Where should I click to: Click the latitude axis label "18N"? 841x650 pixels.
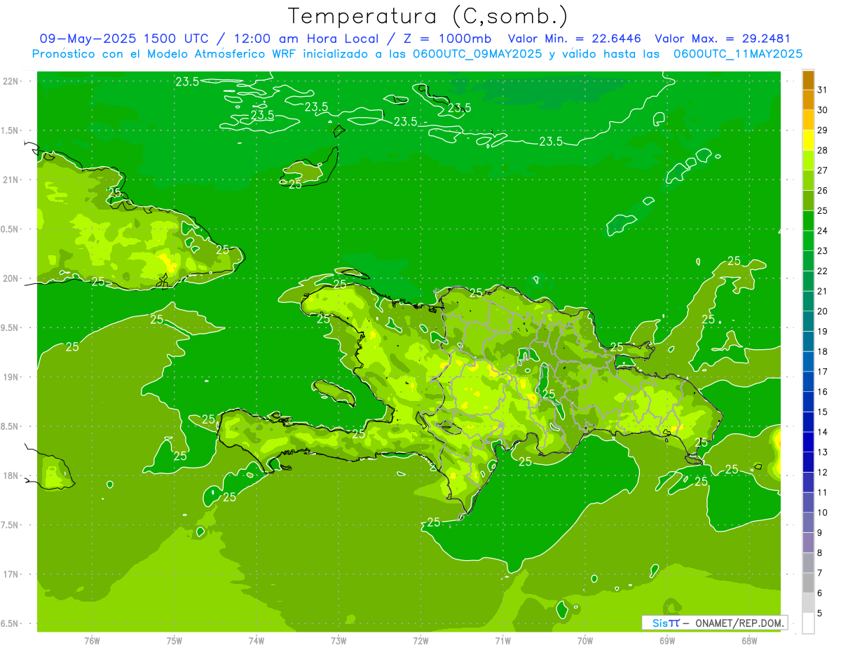[11, 475]
